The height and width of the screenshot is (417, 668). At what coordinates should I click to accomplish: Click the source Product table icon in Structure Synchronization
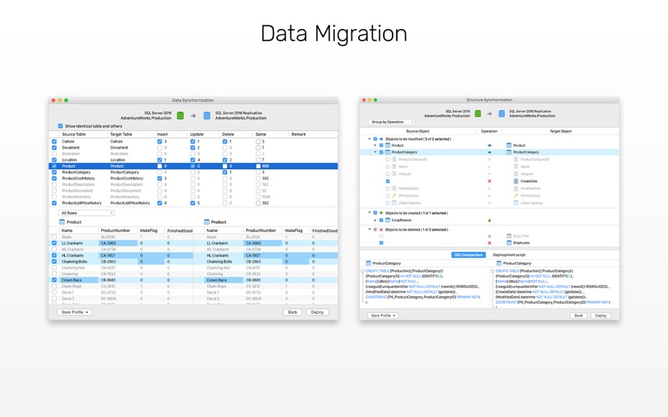click(x=387, y=145)
